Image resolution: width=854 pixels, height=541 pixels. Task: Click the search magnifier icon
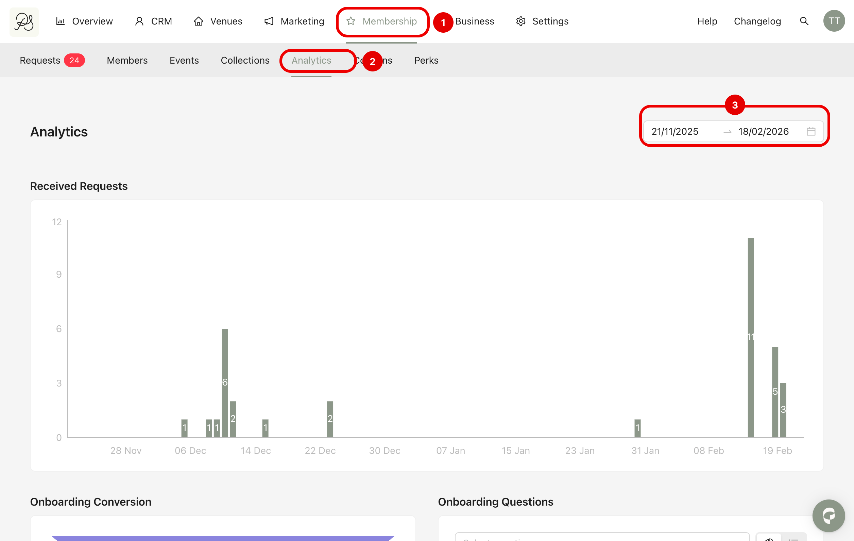tap(804, 21)
